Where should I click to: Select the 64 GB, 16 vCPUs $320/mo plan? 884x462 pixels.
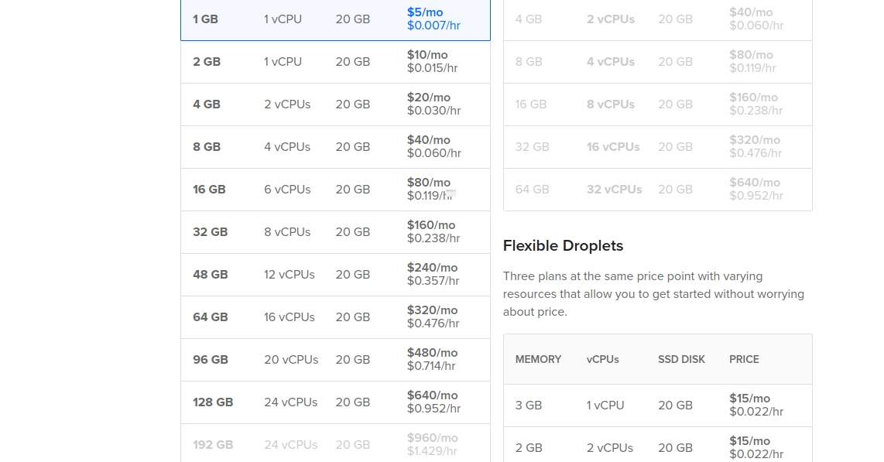pyautogui.click(x=335, y=317)
